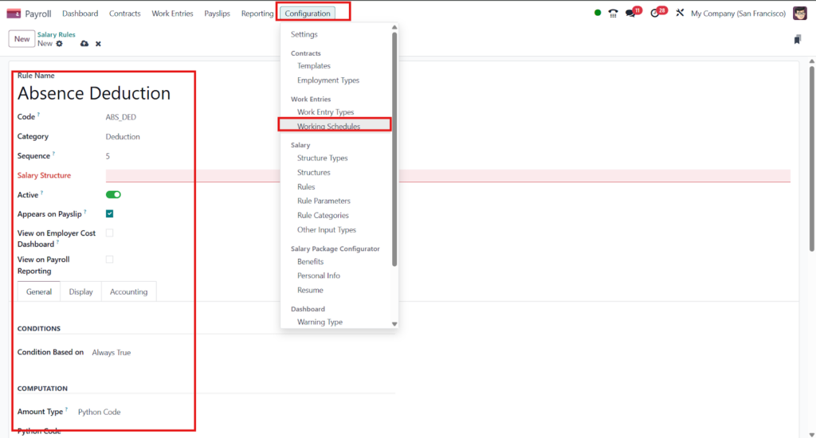Select Rule Categories menu entry
This screenshot has height=438, width=816.
[x=324, y=215]
